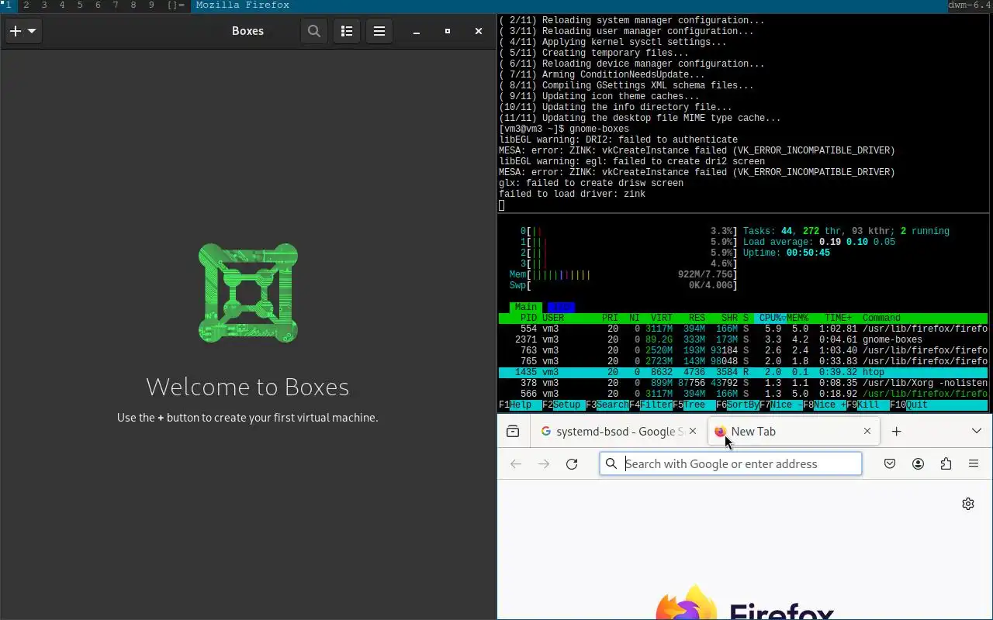Sort htop by the Command column

(881, 318)
